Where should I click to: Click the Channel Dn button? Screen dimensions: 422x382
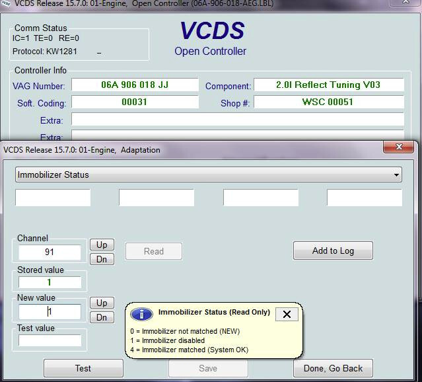coord(102,259)
